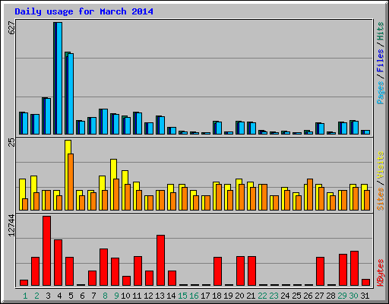Click the Pages legend label
Viewport: 389px width, 304px height.
[x=380, y=93]
